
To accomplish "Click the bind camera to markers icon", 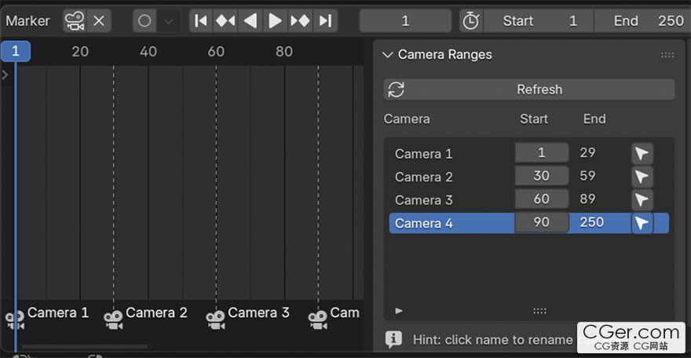I will click(x=75, y=21).
